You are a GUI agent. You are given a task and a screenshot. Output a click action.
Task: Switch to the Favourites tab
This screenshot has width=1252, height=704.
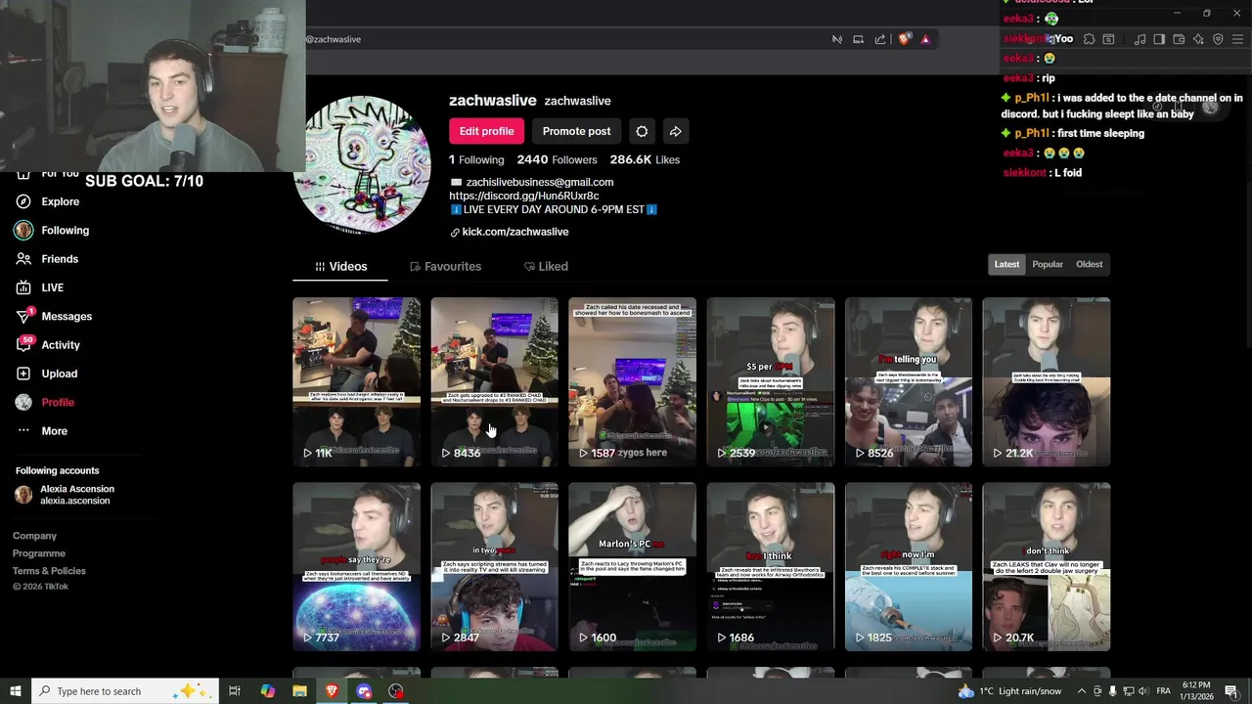[x=445, y=266]
